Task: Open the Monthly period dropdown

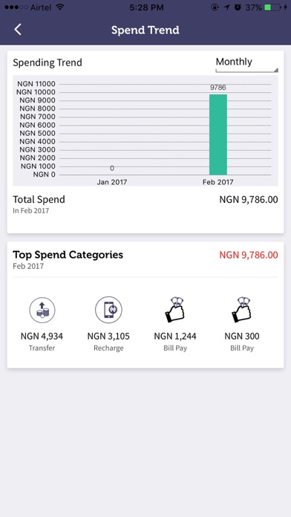Action: point(247,64)
